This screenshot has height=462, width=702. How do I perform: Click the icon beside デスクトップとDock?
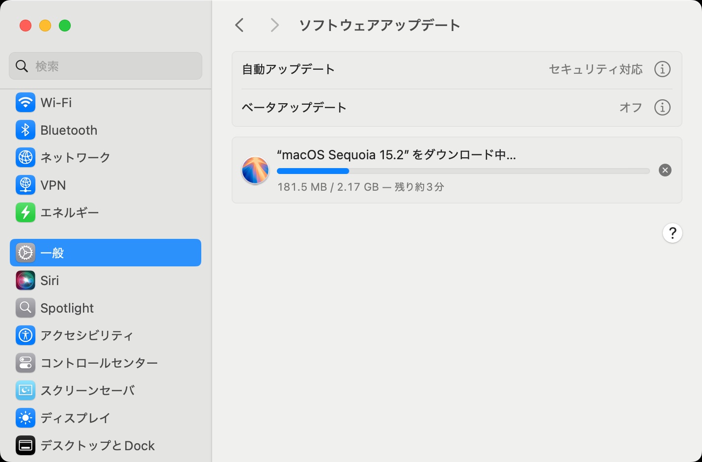[25, 446]
